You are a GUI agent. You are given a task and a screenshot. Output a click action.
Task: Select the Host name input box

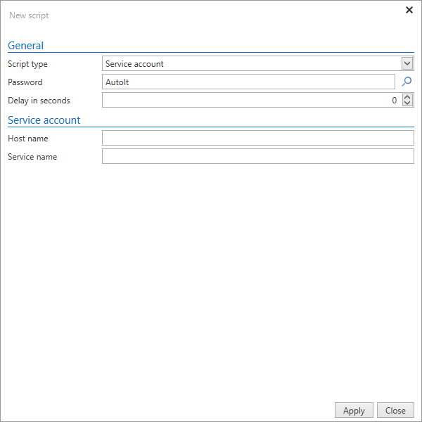(258, 138)
